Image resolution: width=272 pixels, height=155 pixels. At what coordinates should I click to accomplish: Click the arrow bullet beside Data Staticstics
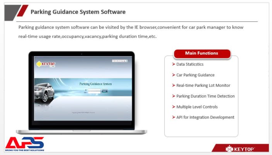173,64
